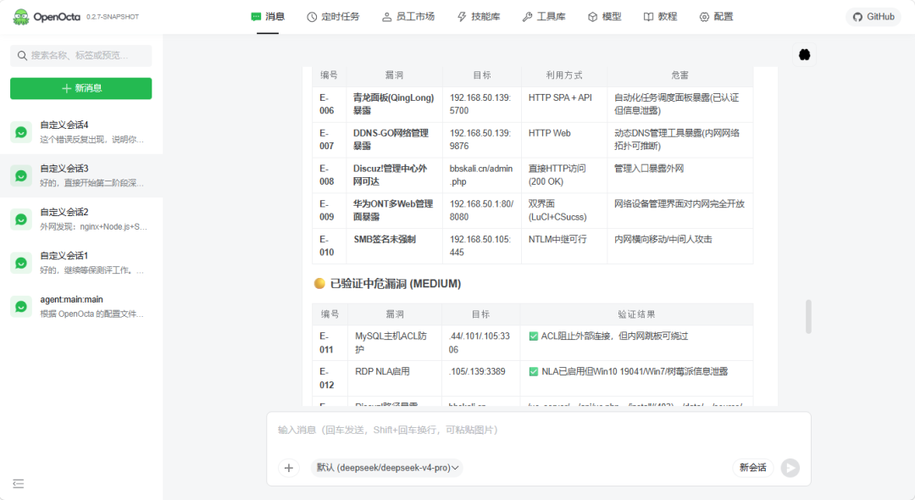Focus the conversation search field
915x500 pixels.
(81, 55)
